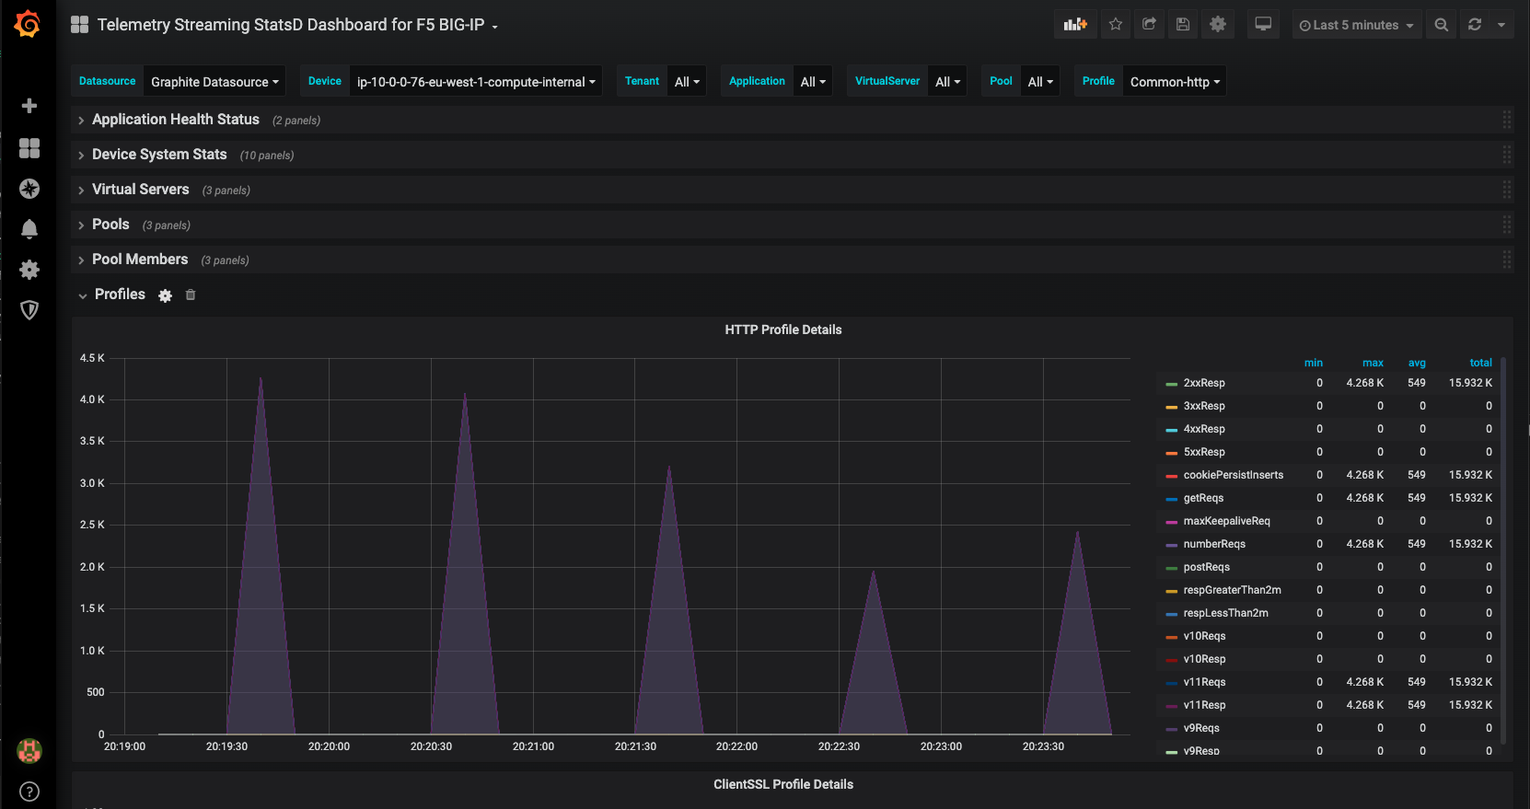Expand the Virtual Servers row
The image size is (1530, 809).
tap(140, 190)
